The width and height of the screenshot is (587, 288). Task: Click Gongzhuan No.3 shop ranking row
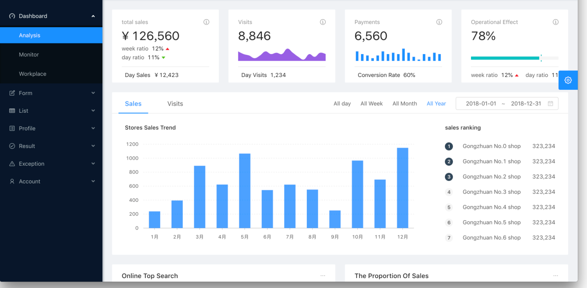click(500, 192)
